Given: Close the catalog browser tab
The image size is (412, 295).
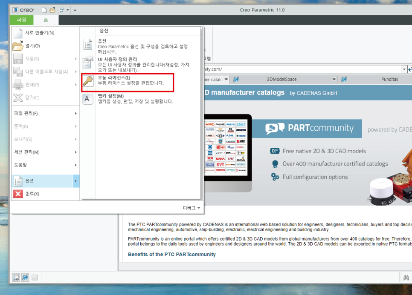Looking at the screenshot, I should pyautogui.click(x=226, y=79).
